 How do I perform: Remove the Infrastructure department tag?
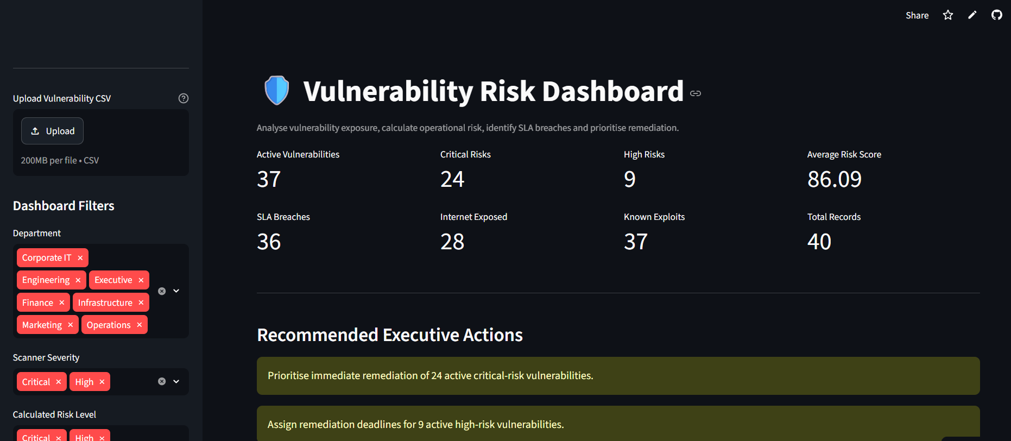click(x=141, y=303)
